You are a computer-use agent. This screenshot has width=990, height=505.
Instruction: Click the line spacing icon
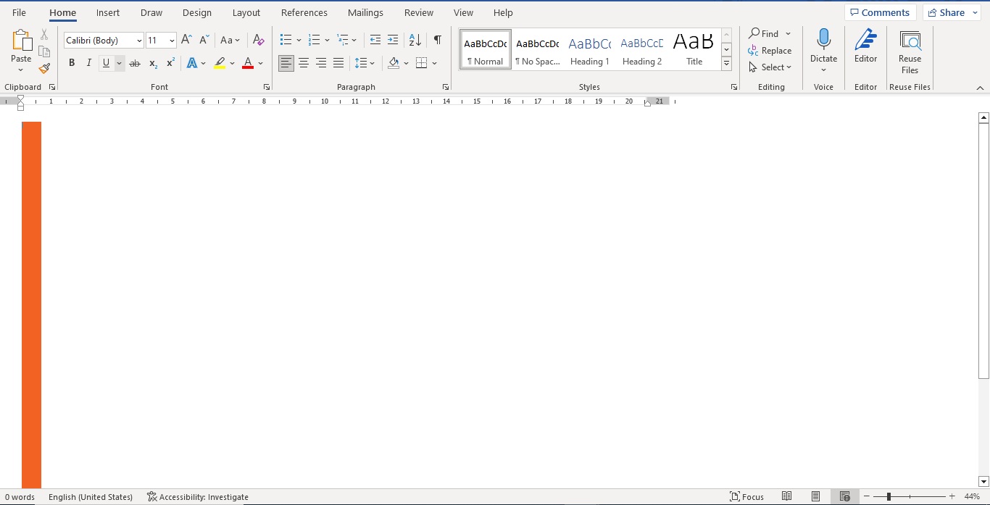[x=361, y=63]
